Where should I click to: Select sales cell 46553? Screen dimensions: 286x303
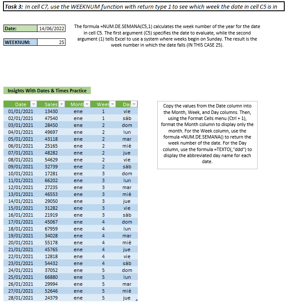click(x=51, y=194)
